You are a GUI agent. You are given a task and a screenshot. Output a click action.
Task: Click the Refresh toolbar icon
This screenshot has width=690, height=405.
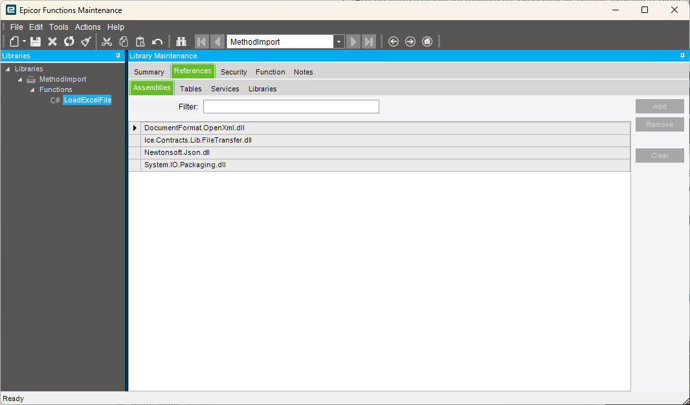click(x=69, y=41)
